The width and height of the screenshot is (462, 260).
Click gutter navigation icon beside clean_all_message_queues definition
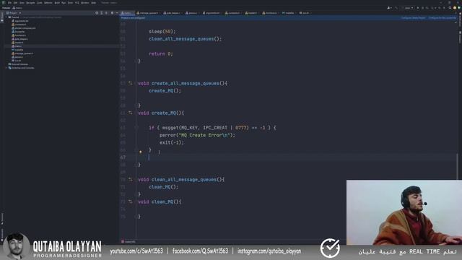130,180
